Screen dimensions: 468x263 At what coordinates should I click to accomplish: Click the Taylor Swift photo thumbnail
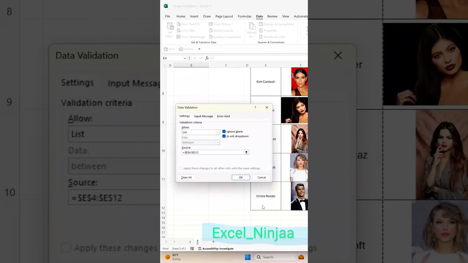pos(299,167)
